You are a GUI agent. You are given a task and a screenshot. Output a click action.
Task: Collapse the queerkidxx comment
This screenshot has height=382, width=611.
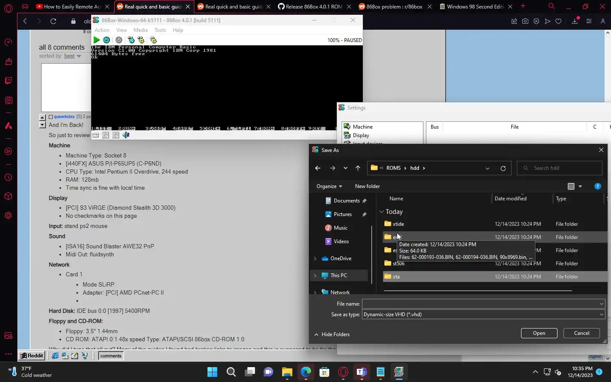50,117
